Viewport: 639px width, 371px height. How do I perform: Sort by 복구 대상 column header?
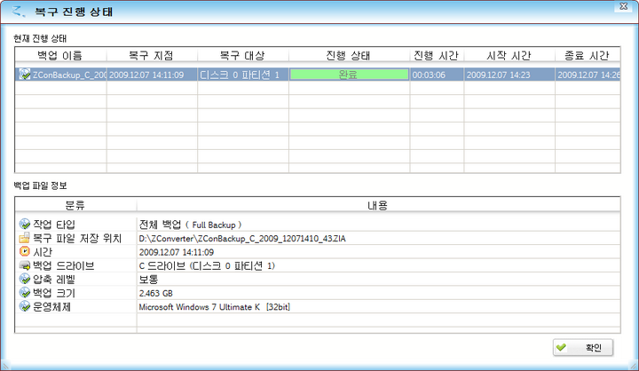[243, 55]
